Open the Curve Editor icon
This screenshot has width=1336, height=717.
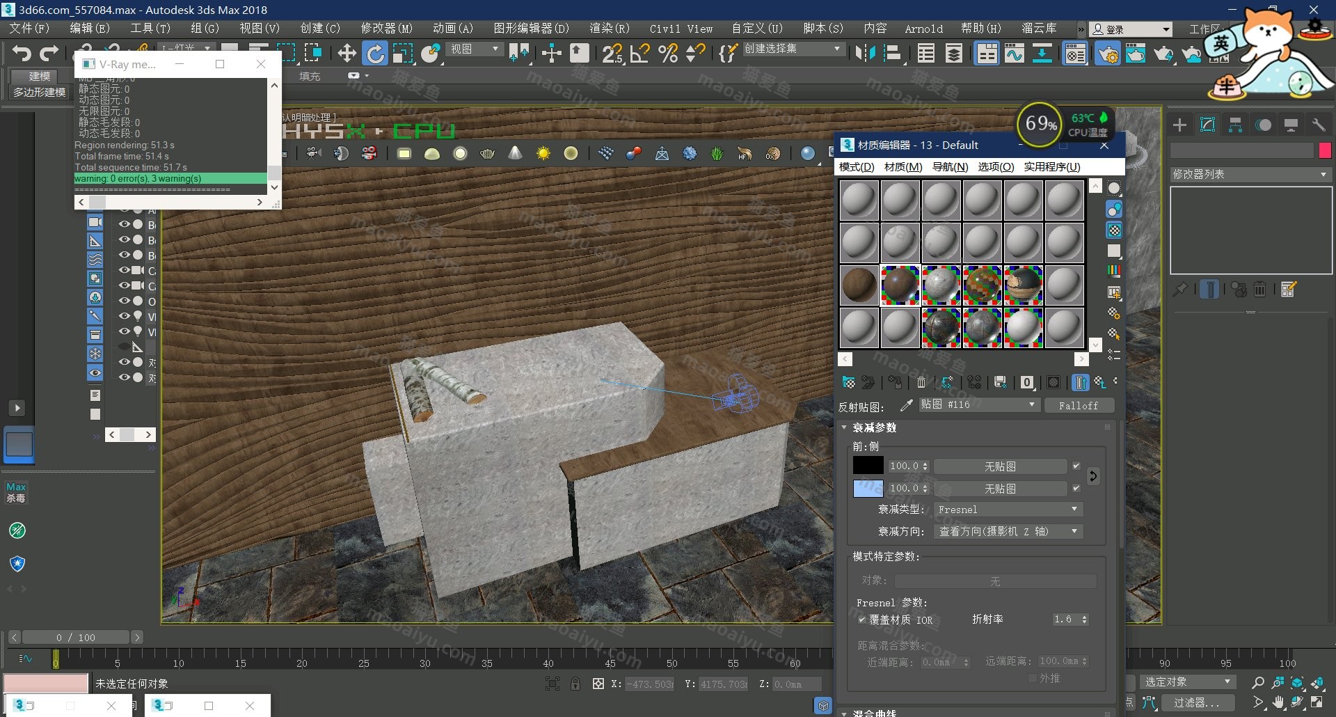[x=1014, y=54]
